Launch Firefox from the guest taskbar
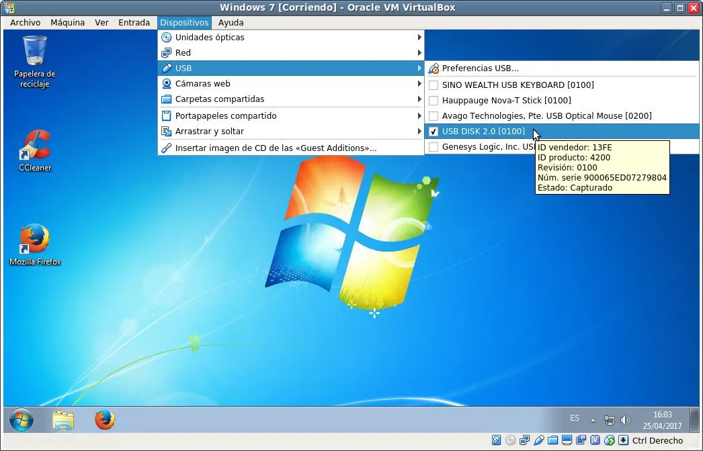703x451 pixels. pos(104,419)
